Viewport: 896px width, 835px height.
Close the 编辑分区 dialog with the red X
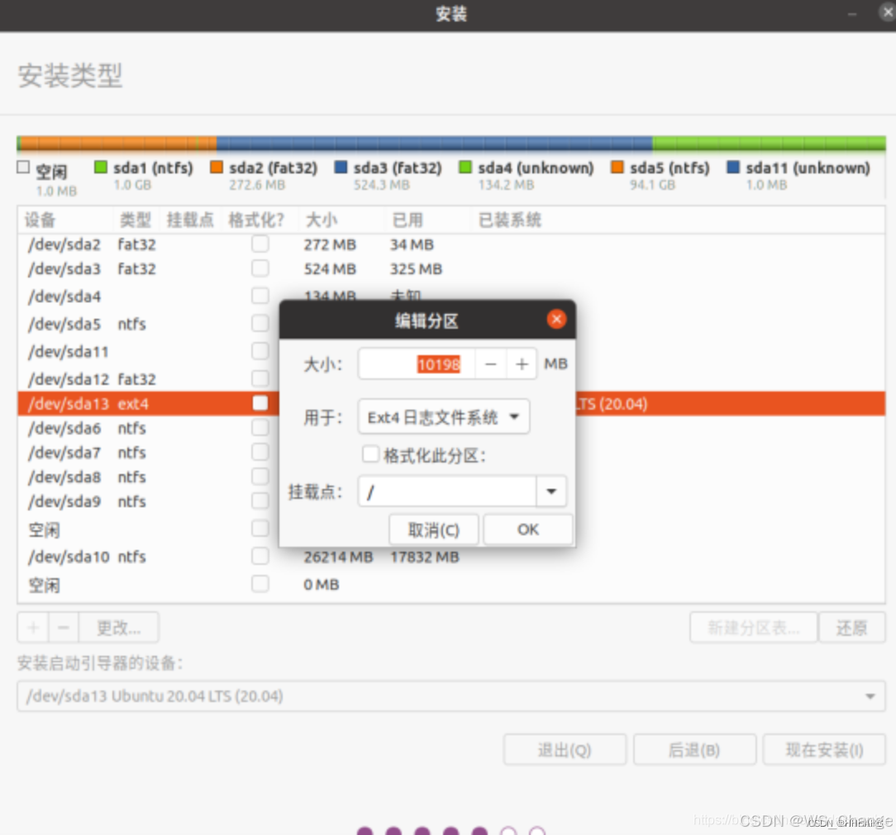coord(556,320)
